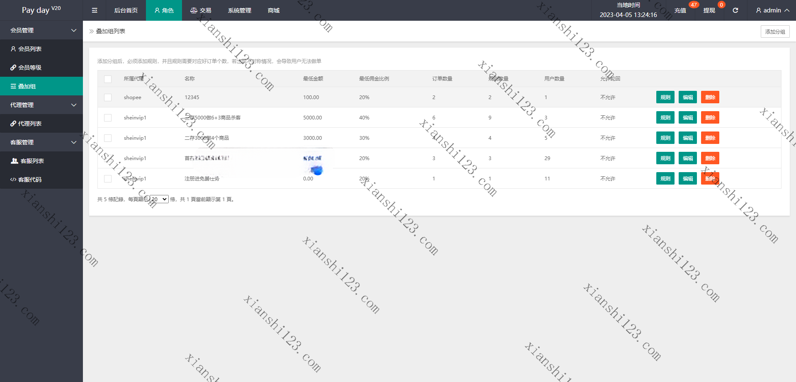Click 规则 button for 注册进免费任务 row
Screen dimensions: 796x382
point(665,178)
